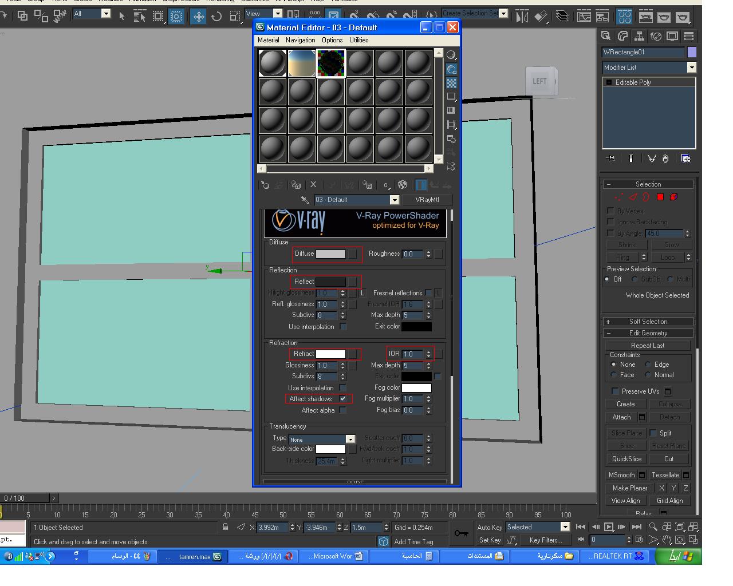Select the sky gradient material sample slot

pyautogui.click(x=302, y=63)
